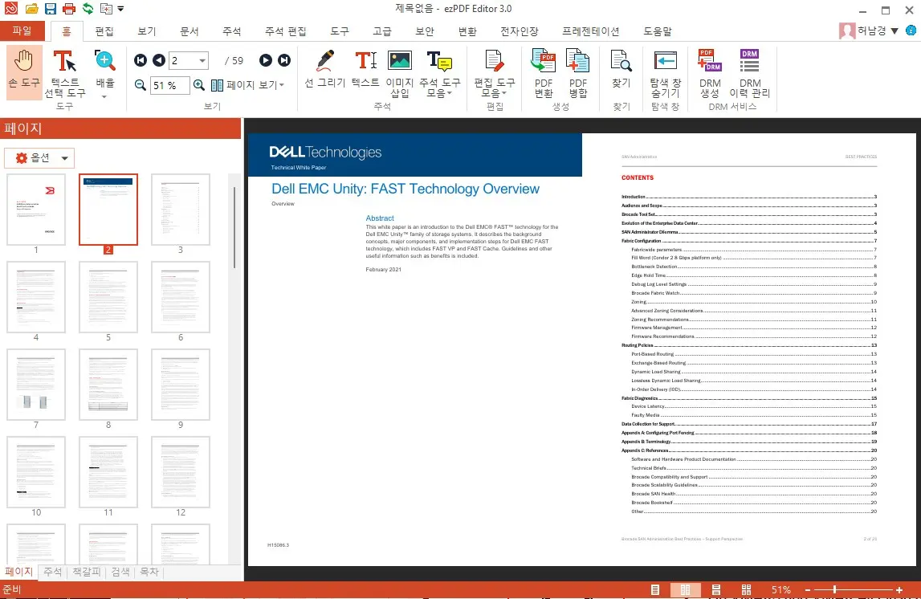Click the thumbnail panel vertical scrollbar
The image size is (921, 599).
[234, 228]
